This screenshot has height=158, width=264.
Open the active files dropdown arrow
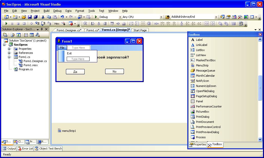(256, 30)
